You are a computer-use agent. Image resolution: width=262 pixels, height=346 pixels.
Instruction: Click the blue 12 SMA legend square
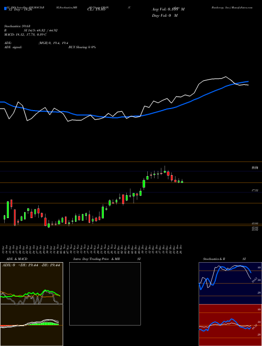pos(6,8)
